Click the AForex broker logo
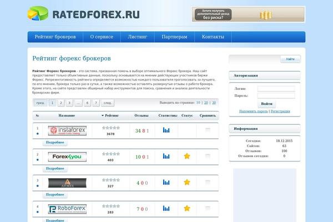 (x=67, y=183)
